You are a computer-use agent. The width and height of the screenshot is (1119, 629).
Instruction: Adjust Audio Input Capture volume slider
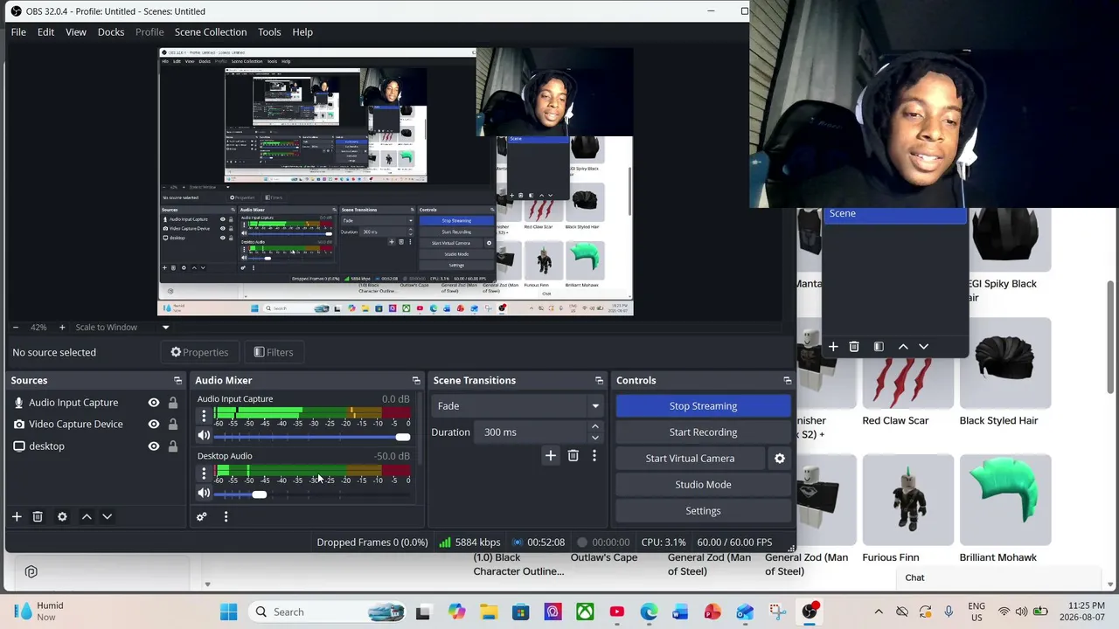tap(403, 437)
